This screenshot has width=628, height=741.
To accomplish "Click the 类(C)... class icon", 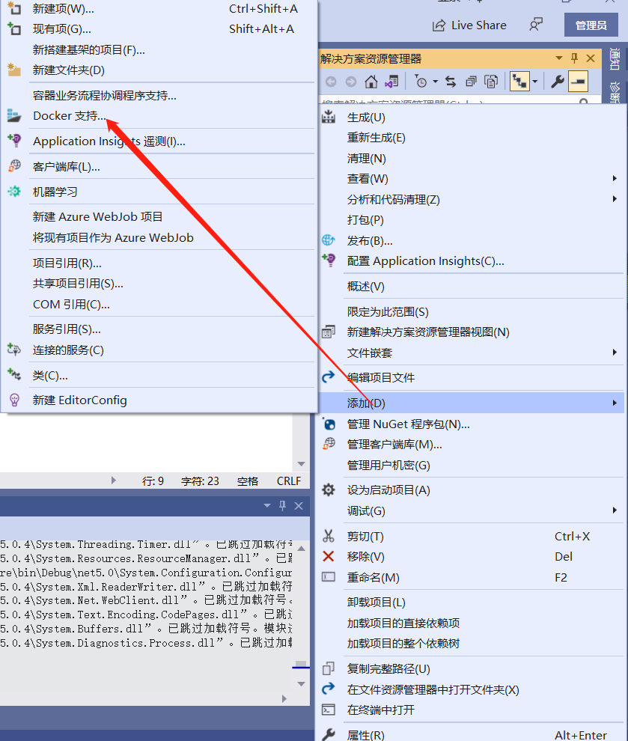I will (14, 375).
